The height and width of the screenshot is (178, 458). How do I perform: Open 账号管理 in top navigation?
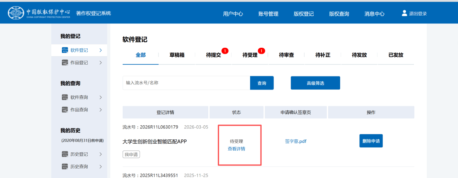(x=268, y=14)
